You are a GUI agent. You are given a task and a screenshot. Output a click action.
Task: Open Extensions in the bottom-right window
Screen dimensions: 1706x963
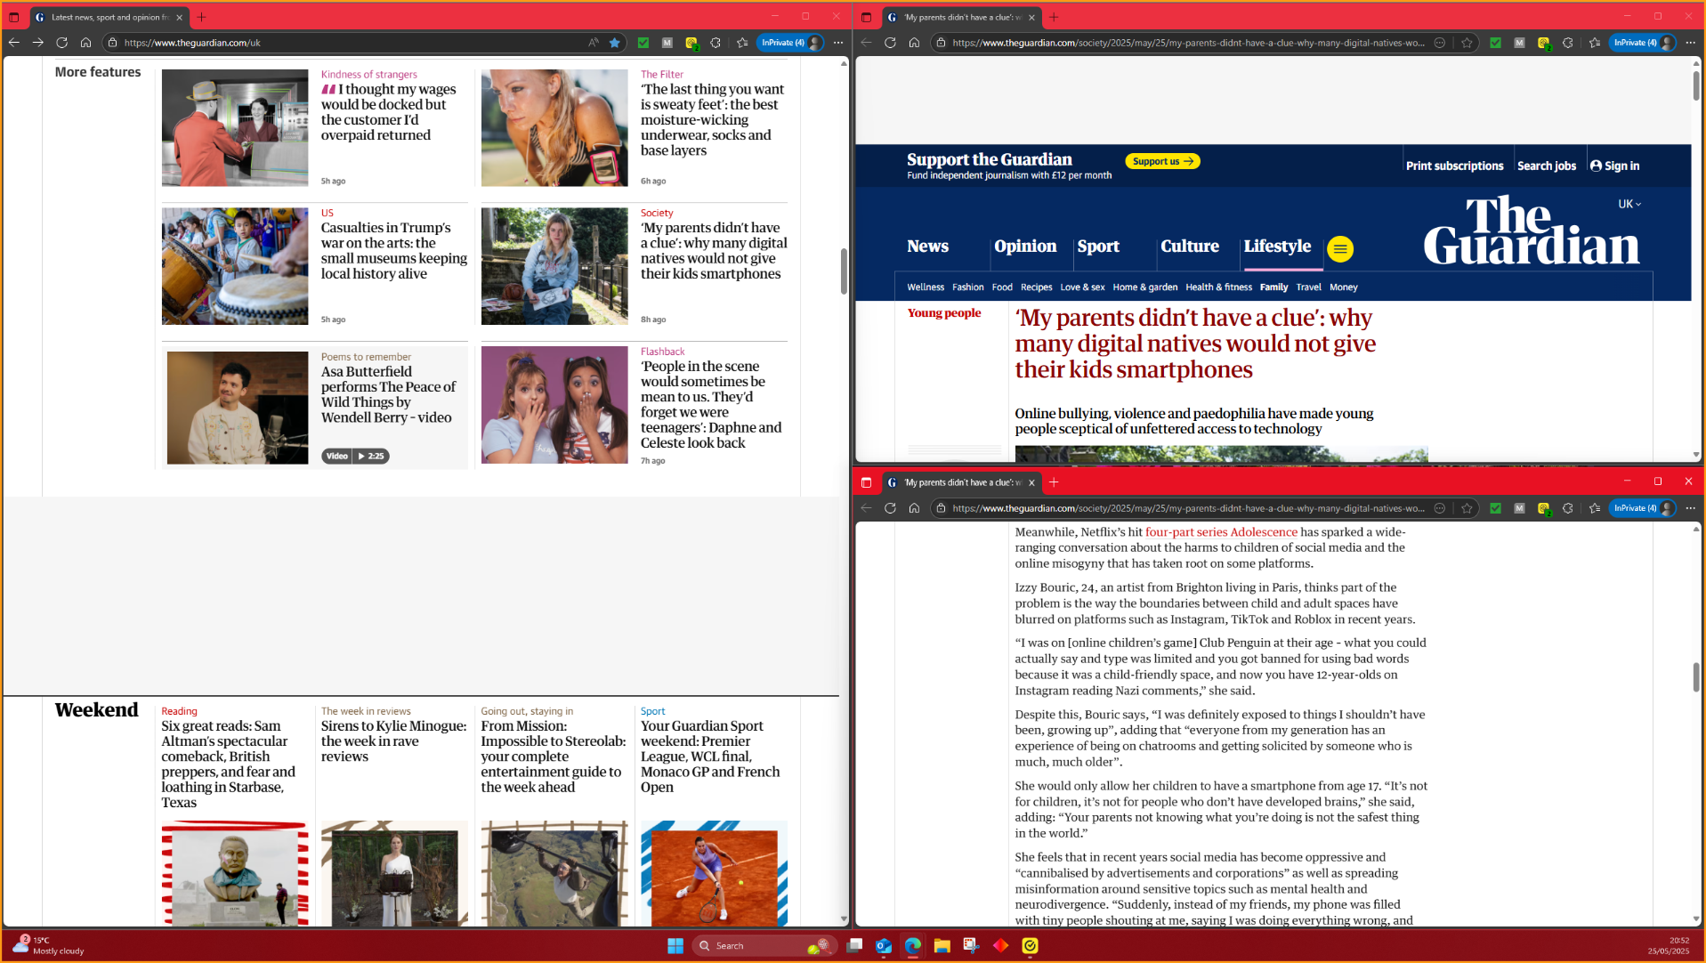[1568, 508]
